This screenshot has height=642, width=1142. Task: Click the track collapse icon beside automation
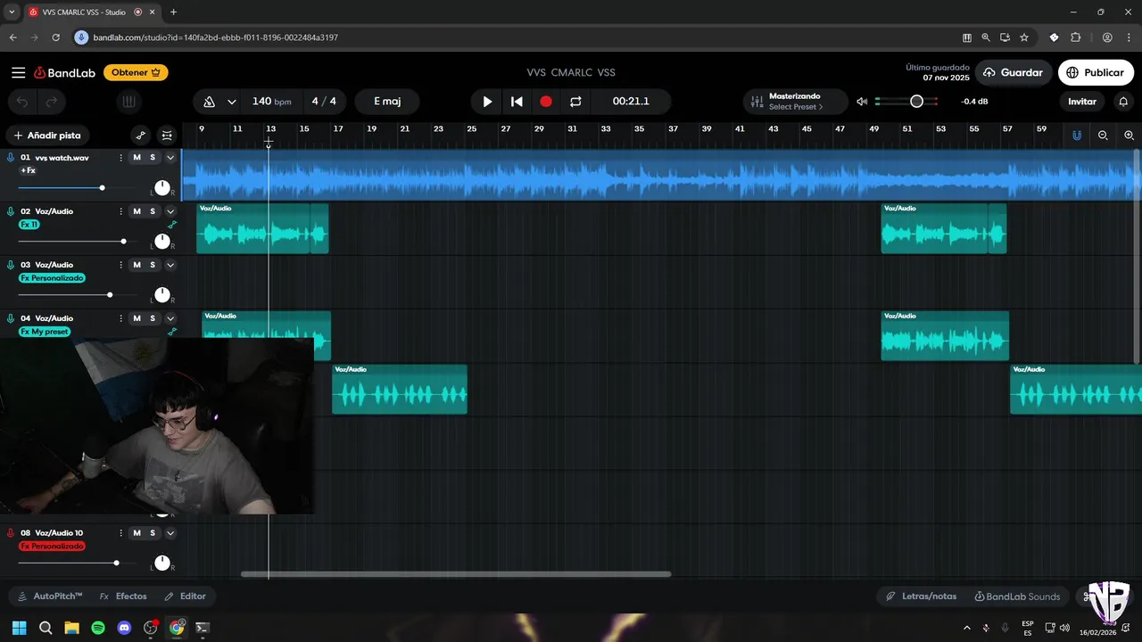167,136
